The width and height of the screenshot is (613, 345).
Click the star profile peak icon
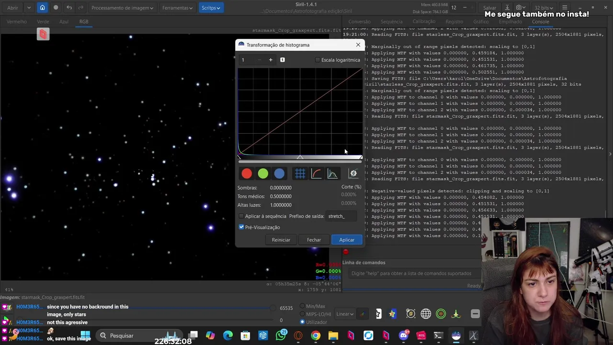pos(456,314)
